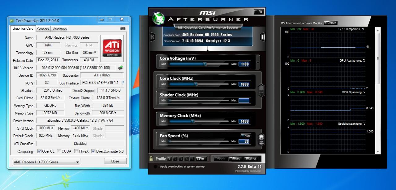Select profile slot 2
Viewport: 396px width, 190px height.
[175, 159]
